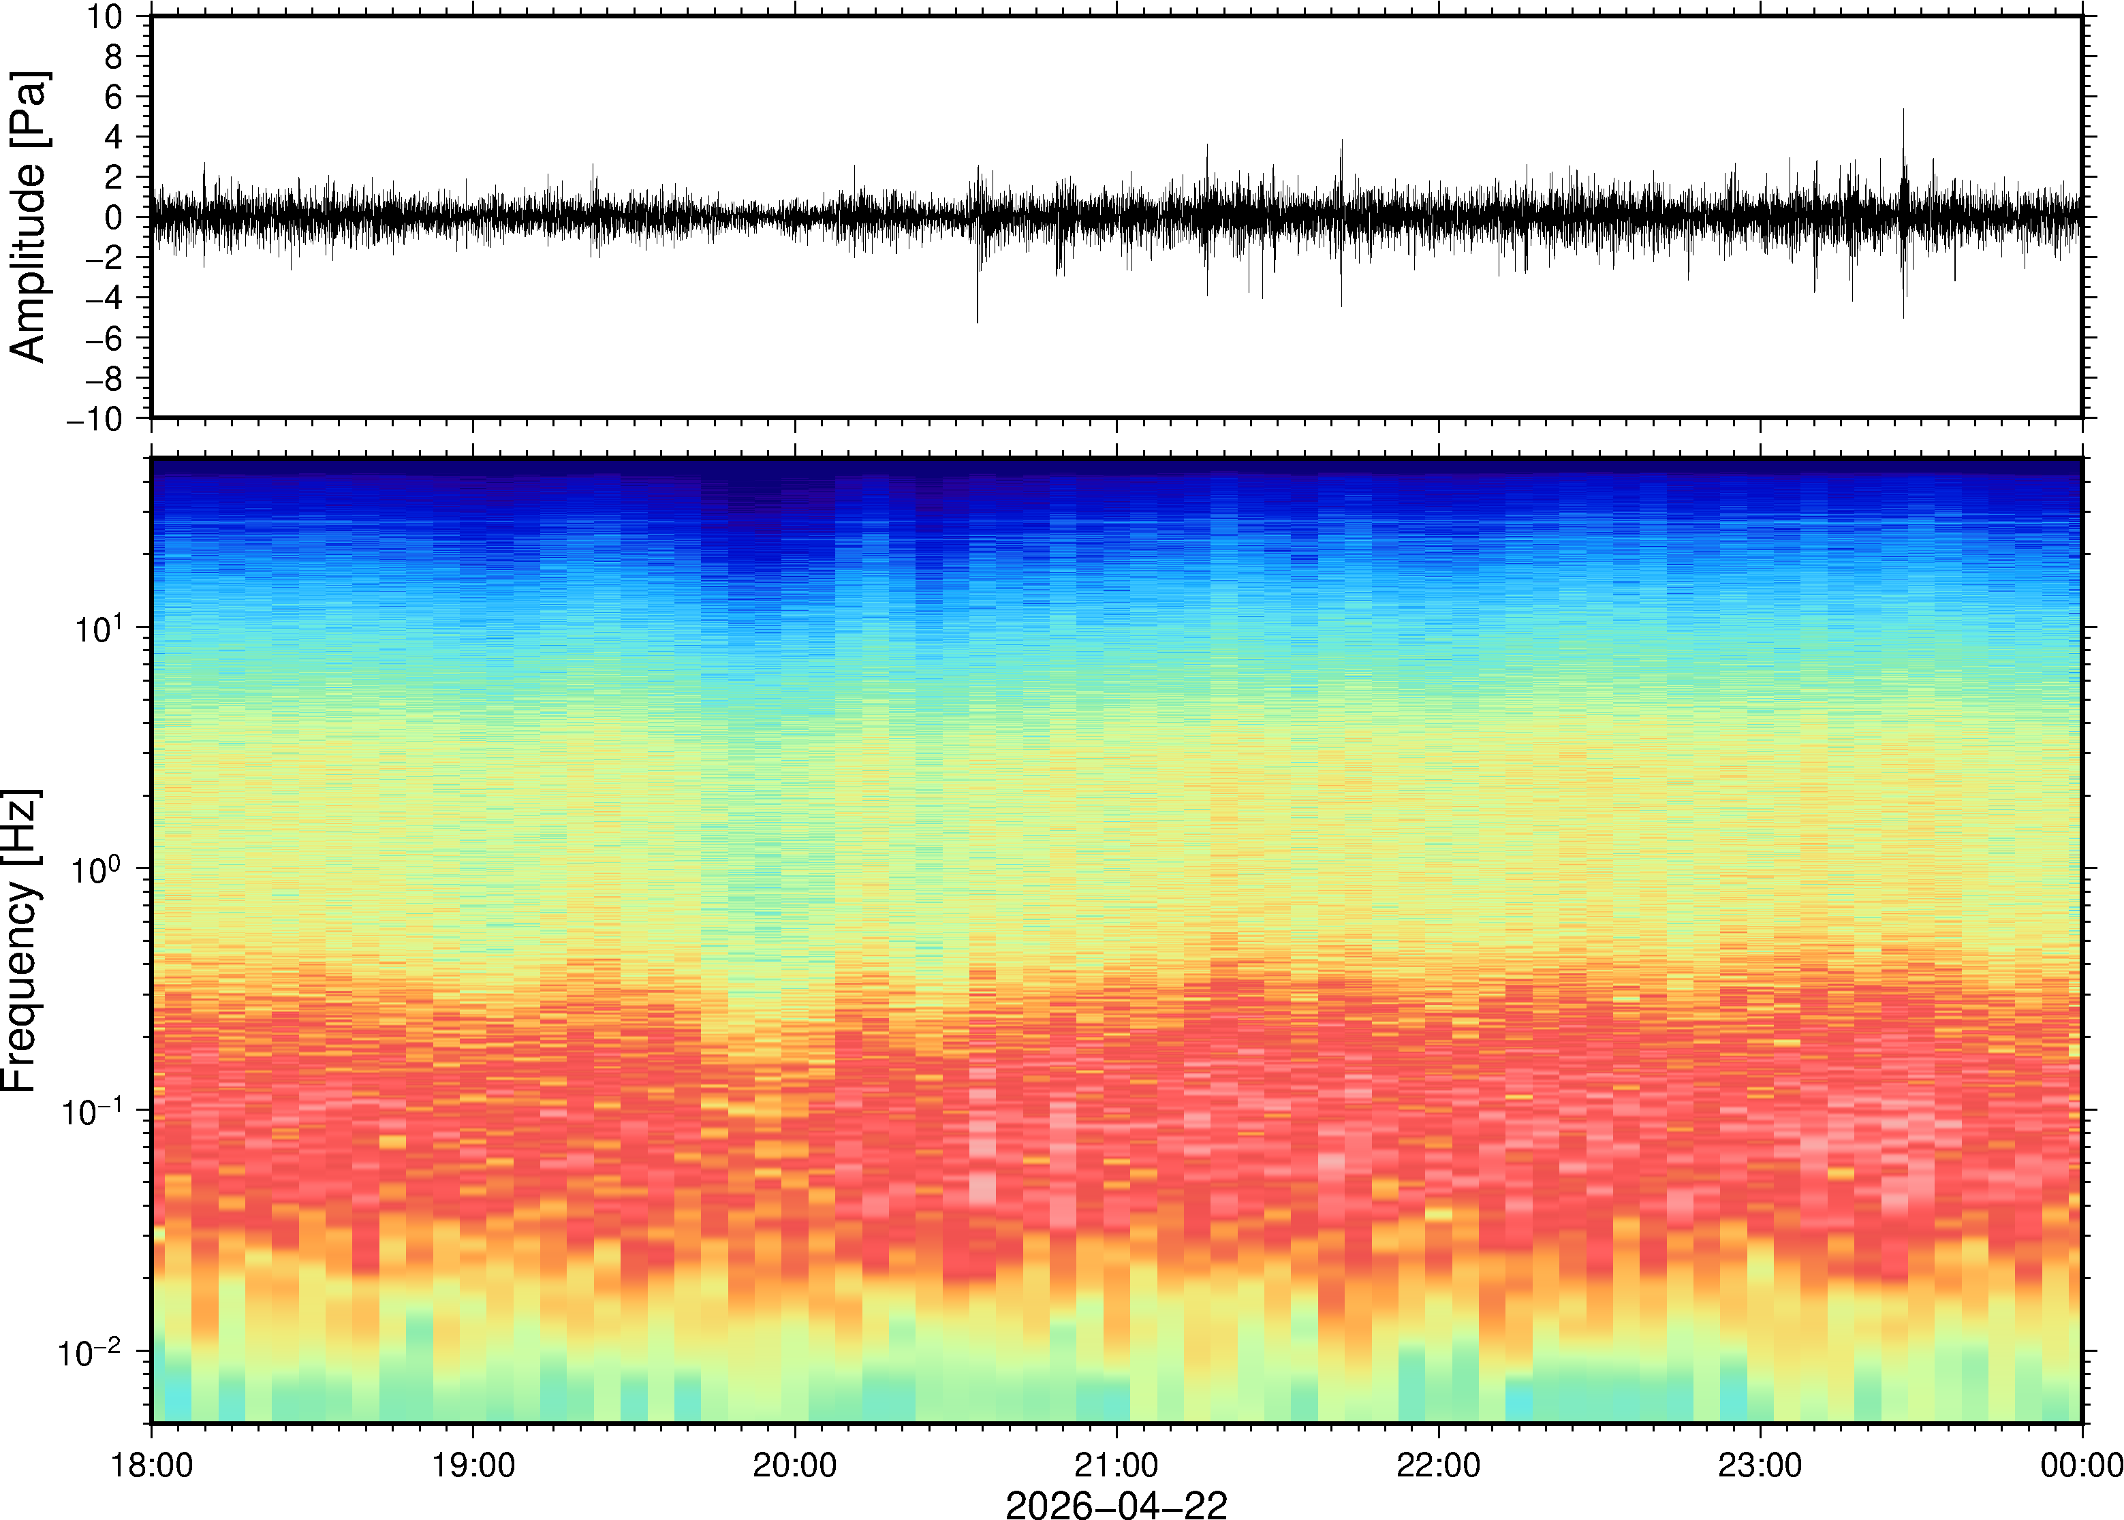Click the 18:00 time axis label
The height and width of the screenshot is (1520, 2124).
tap(152, 1465)
